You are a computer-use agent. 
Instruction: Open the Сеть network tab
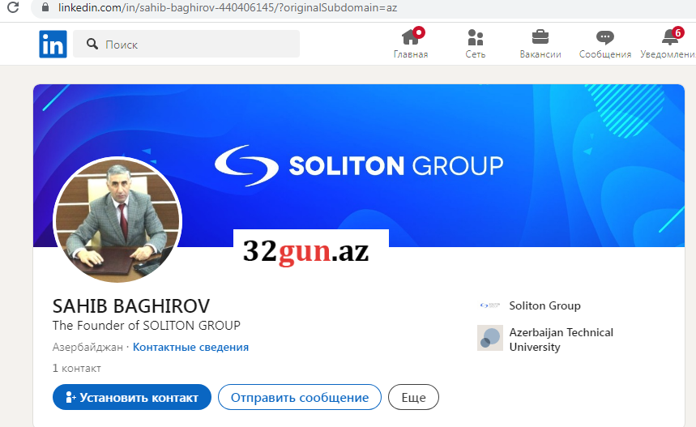(476, 44)
